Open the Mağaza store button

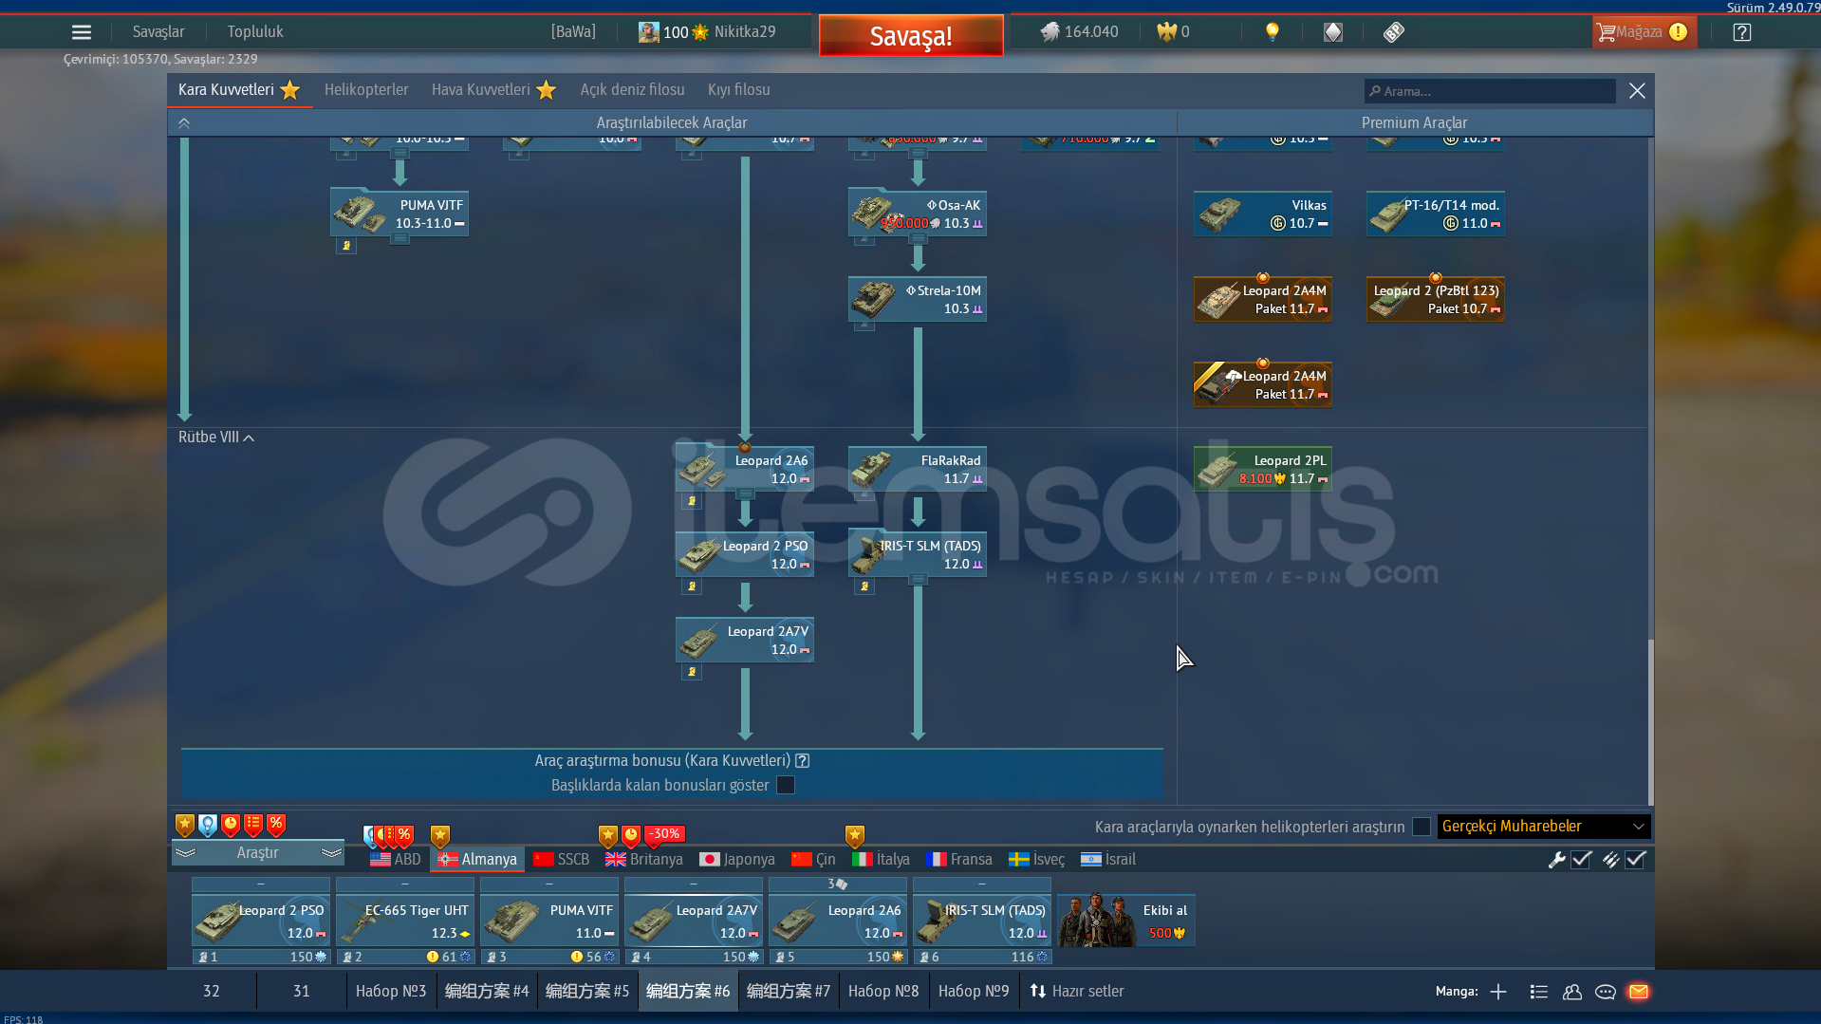click(x=1644, y=32)
